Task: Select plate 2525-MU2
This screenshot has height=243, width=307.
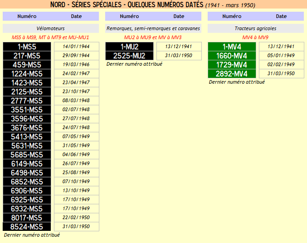Action: click(129, 56)
